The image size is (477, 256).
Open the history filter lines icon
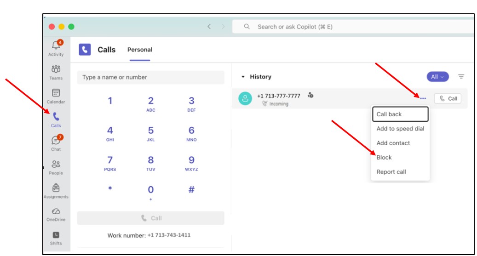coord(461,77)
